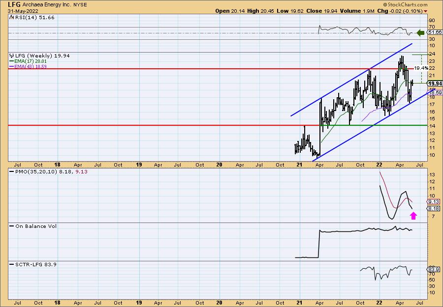Click the EMA(43) 18.59 legend entry
The height and width of the screenshot is (307, 443).
pos(28,66)
